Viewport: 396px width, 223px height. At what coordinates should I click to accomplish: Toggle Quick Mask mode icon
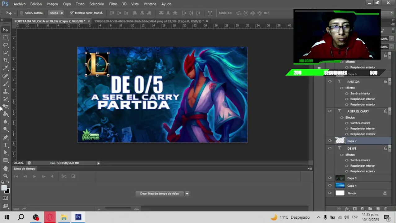6,198
